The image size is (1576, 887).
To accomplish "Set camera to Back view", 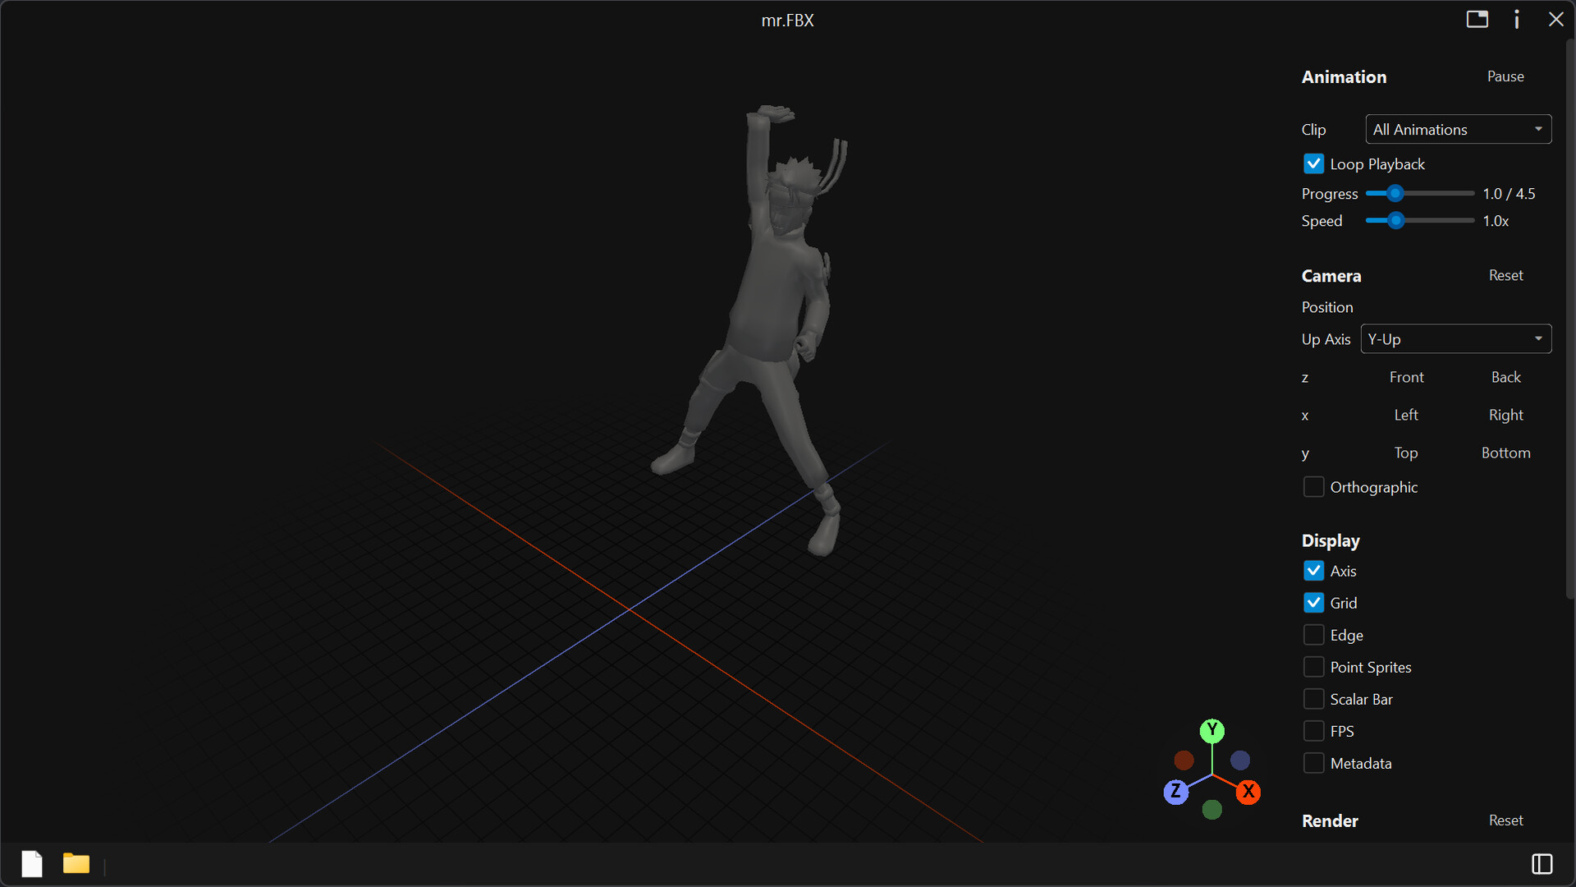I will tap(1506, 377).
